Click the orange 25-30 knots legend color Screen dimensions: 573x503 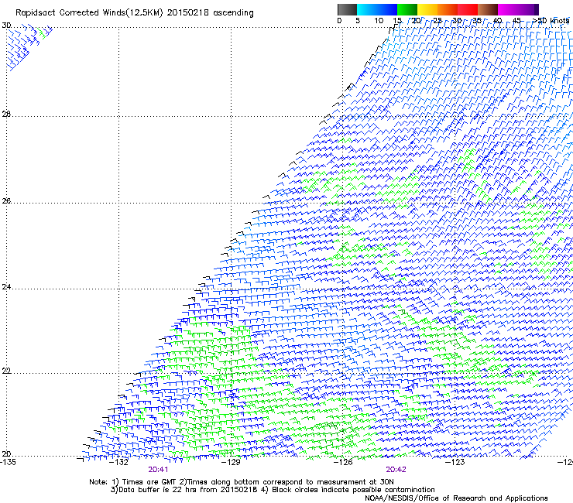coord(448,9)
